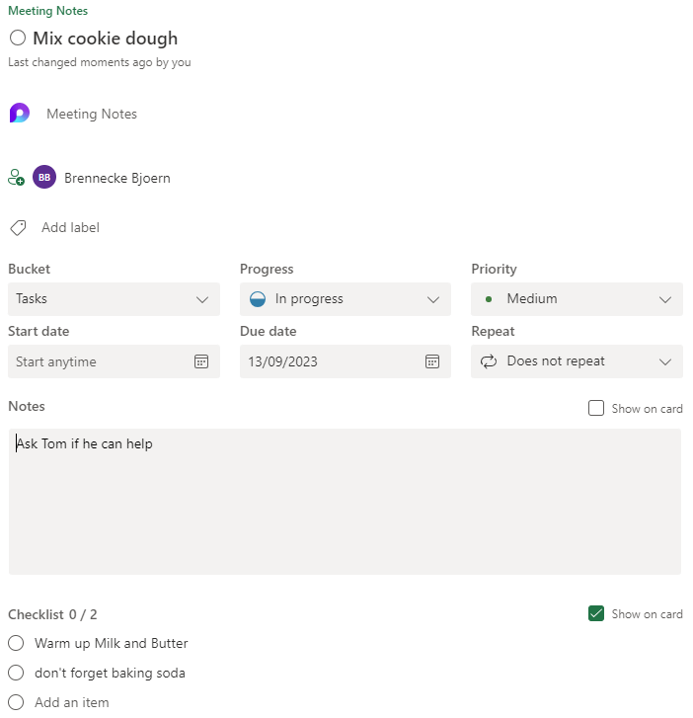Expand the Bucket dropdown showing Tasks

click(x=114, y=299)
